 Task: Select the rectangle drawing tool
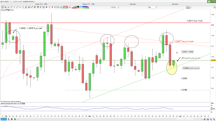coord(58,7)
